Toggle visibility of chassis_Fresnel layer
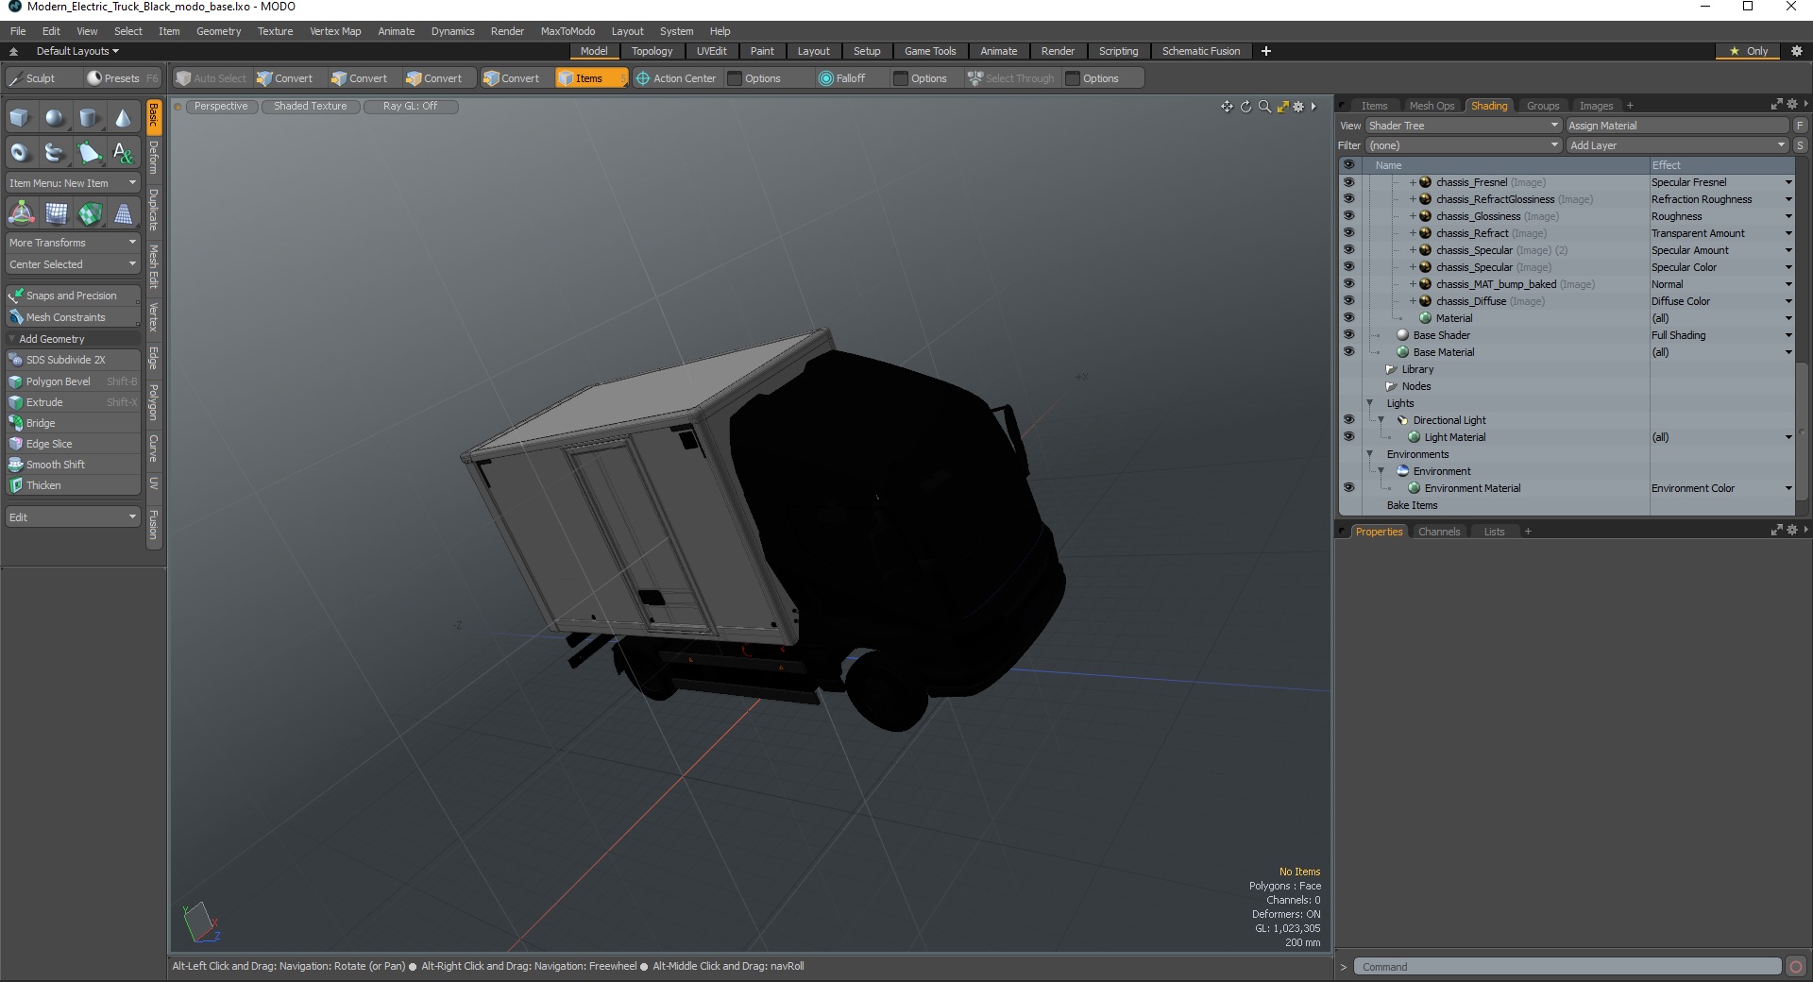 1348,182
